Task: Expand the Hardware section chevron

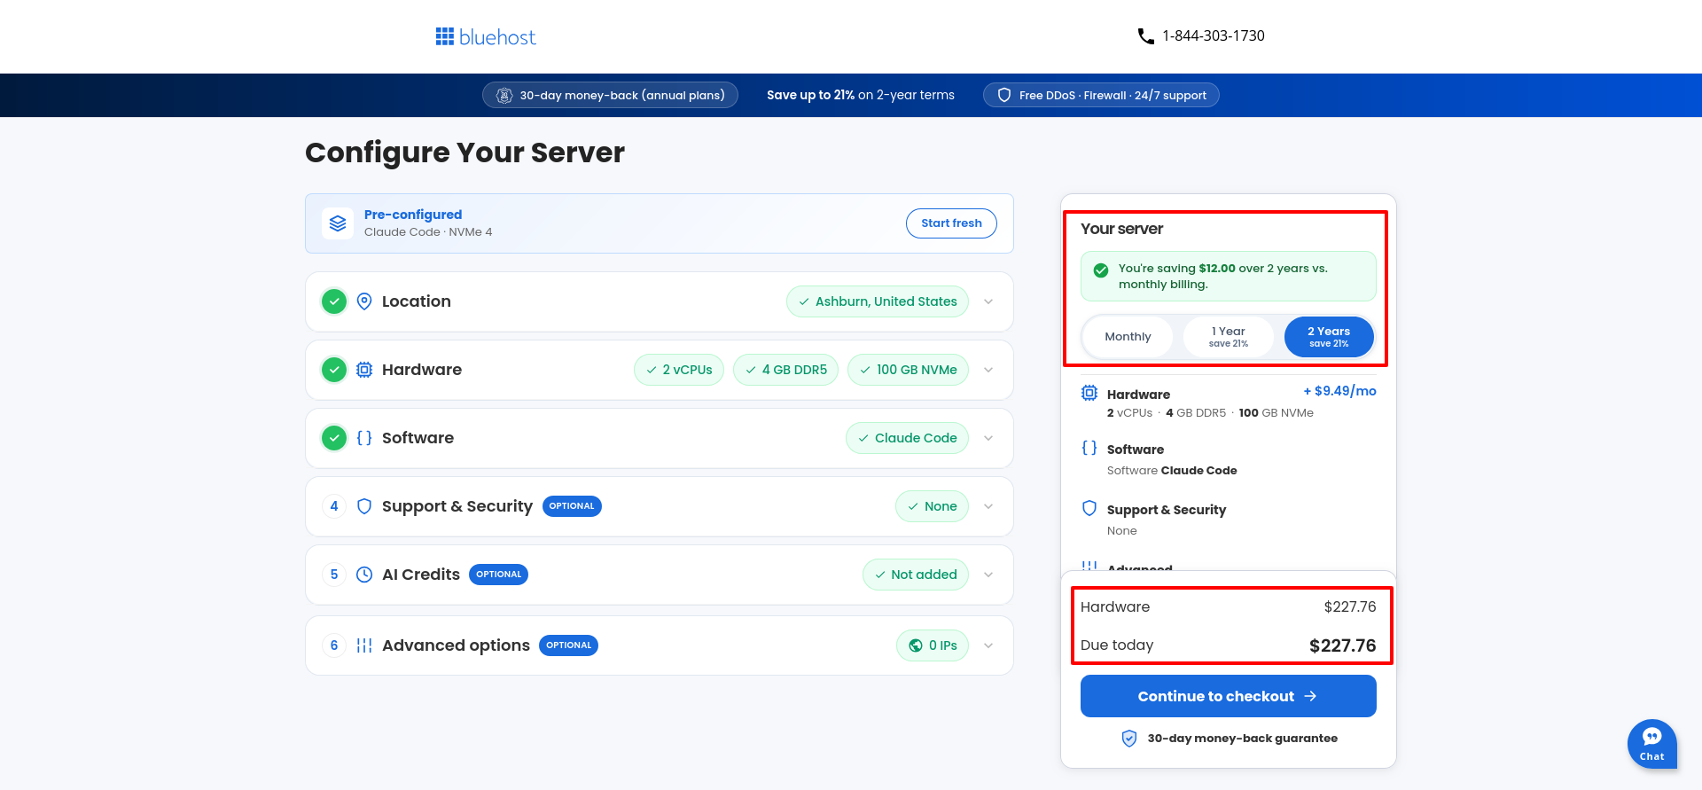Action: coord(988,370)
